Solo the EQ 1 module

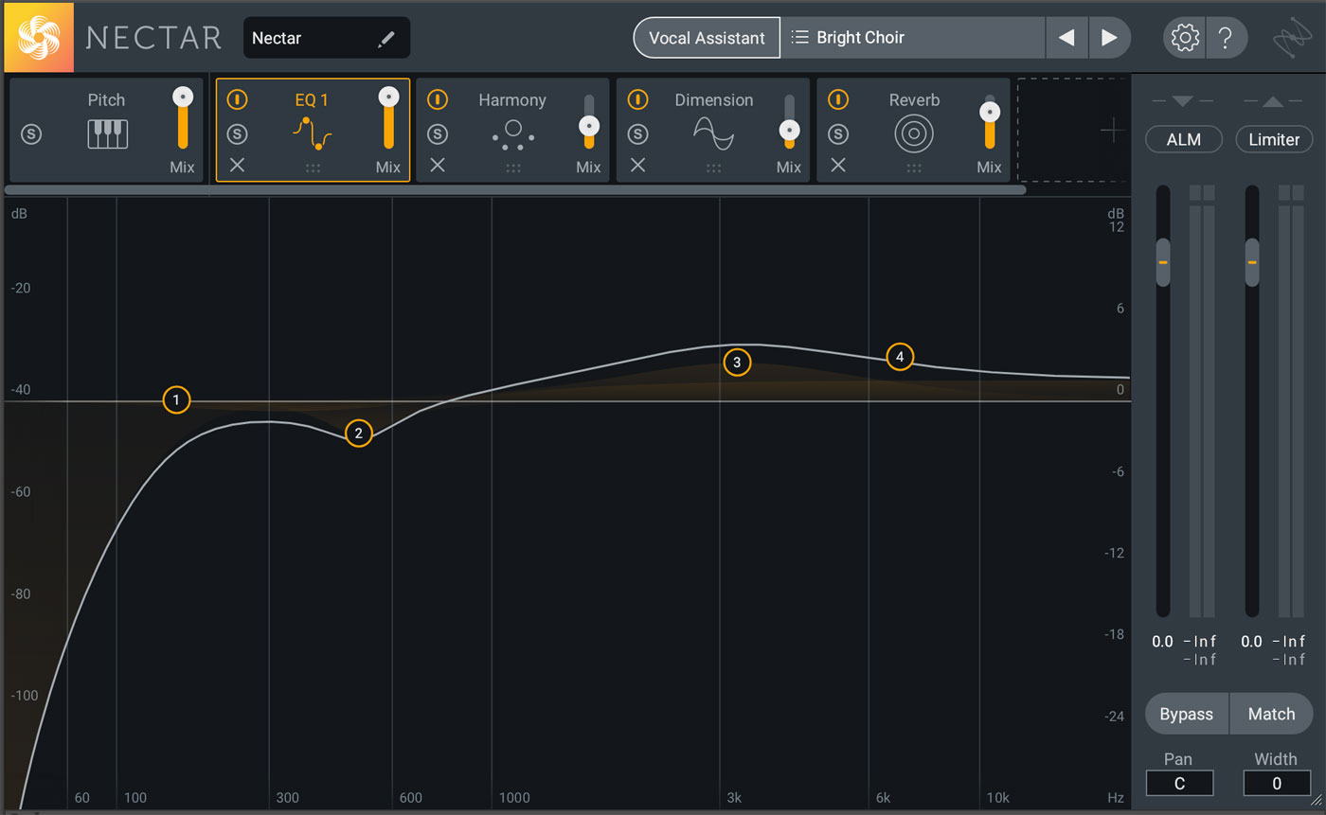coord(237,134)
